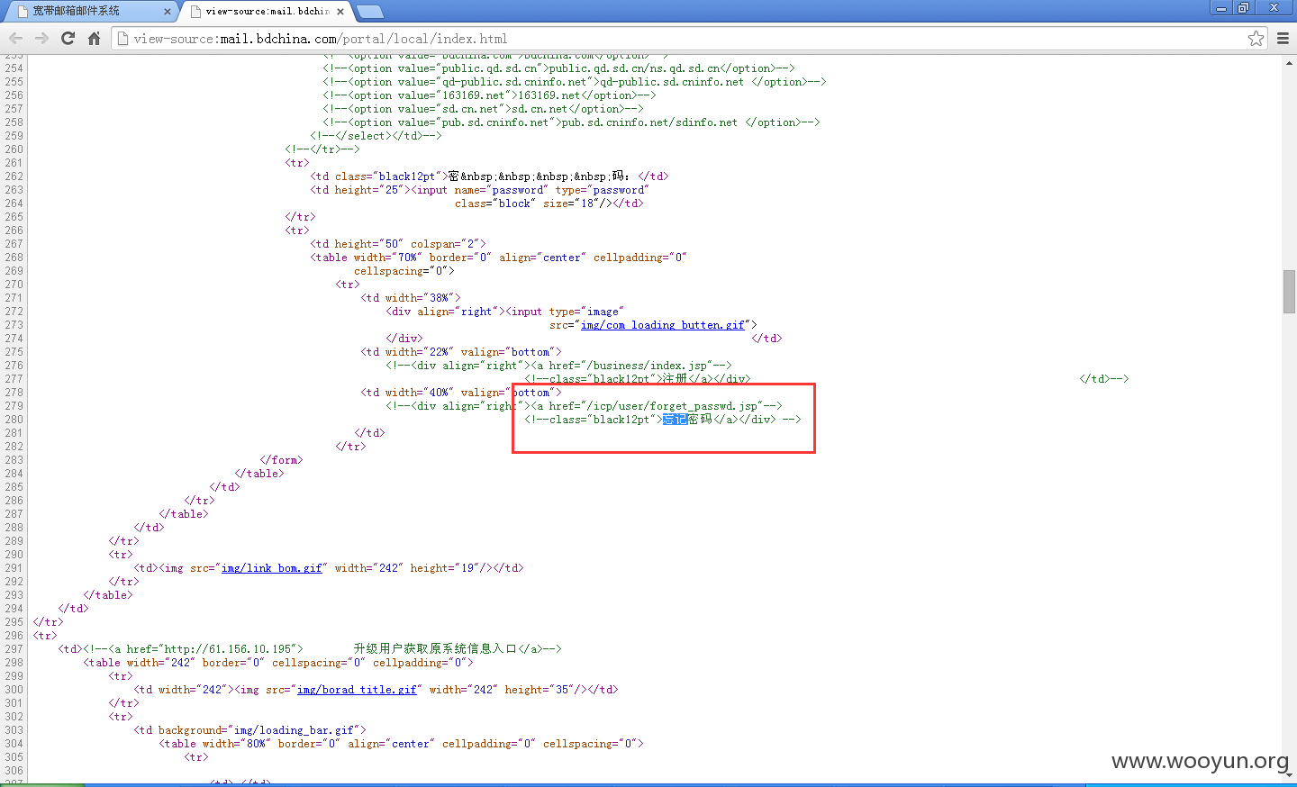1297x787 pixels.
Task: Click line number 297
Action: (x=14, y=649)
